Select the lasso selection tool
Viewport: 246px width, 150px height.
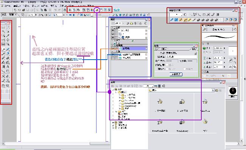[x=8, y=27]
